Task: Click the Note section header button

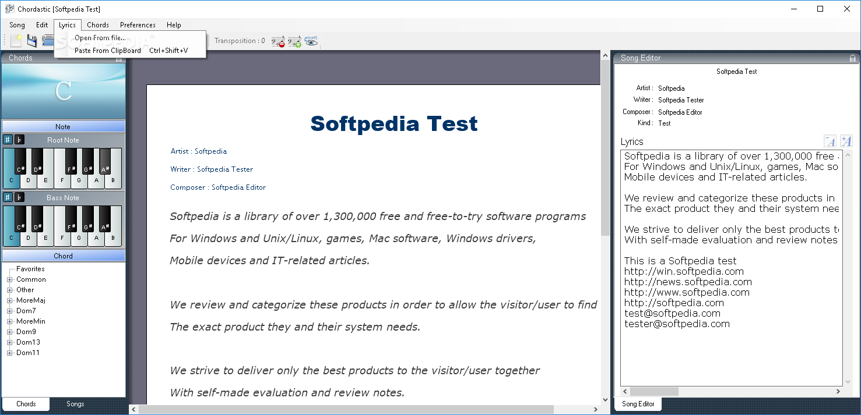Action: click(63, 126)
